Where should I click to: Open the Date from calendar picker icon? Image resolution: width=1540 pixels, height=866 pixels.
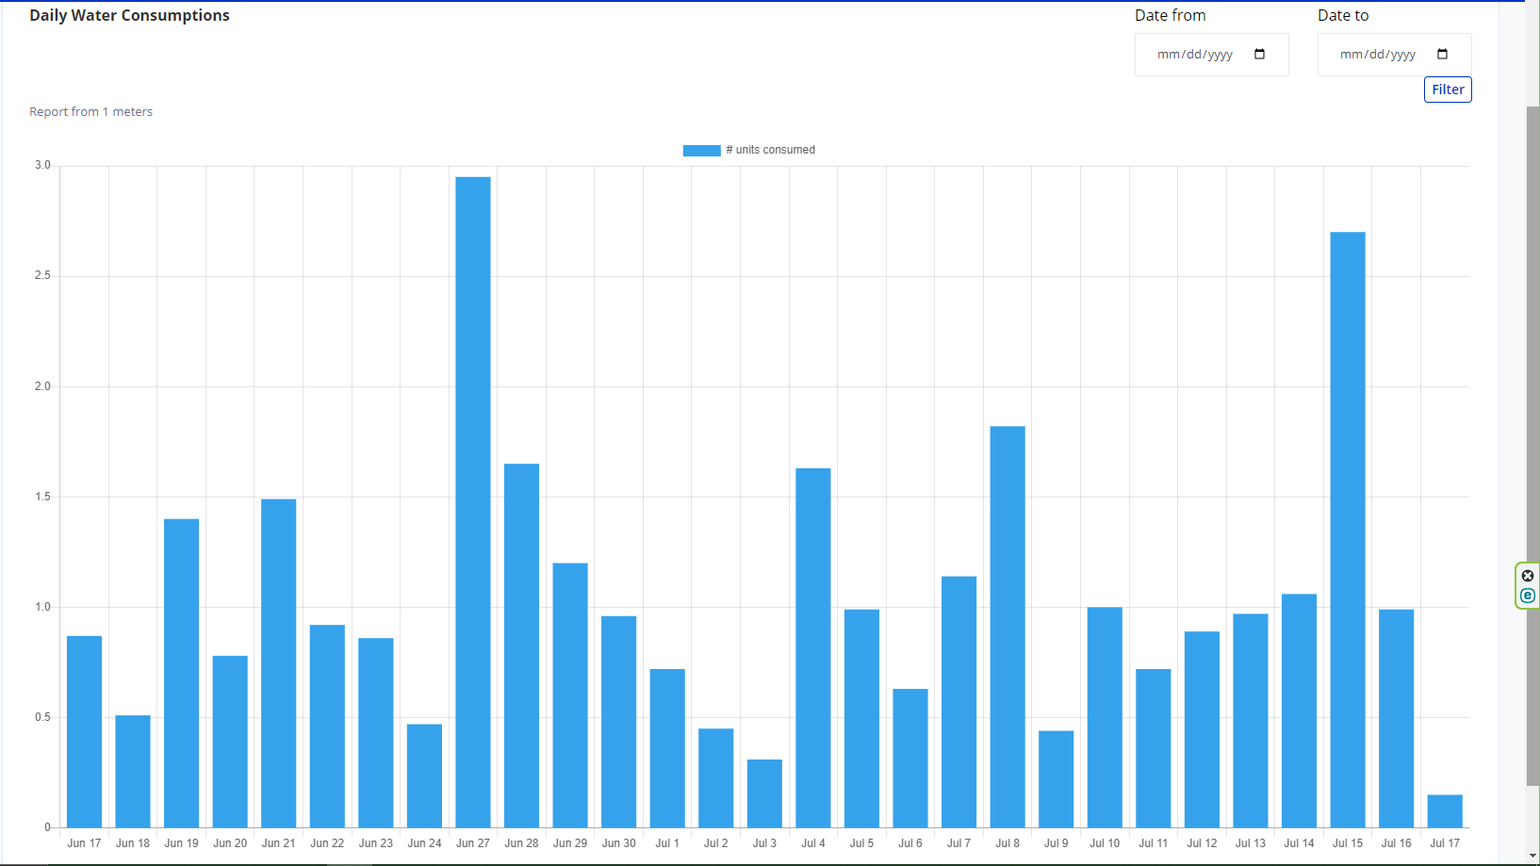(x=1259, y=55)
